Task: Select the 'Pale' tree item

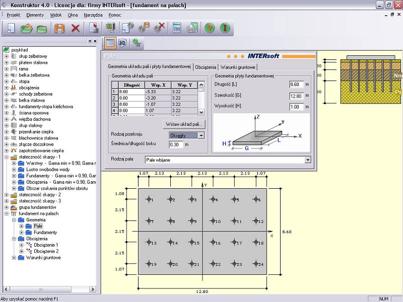Action: (x=38, y=226)
